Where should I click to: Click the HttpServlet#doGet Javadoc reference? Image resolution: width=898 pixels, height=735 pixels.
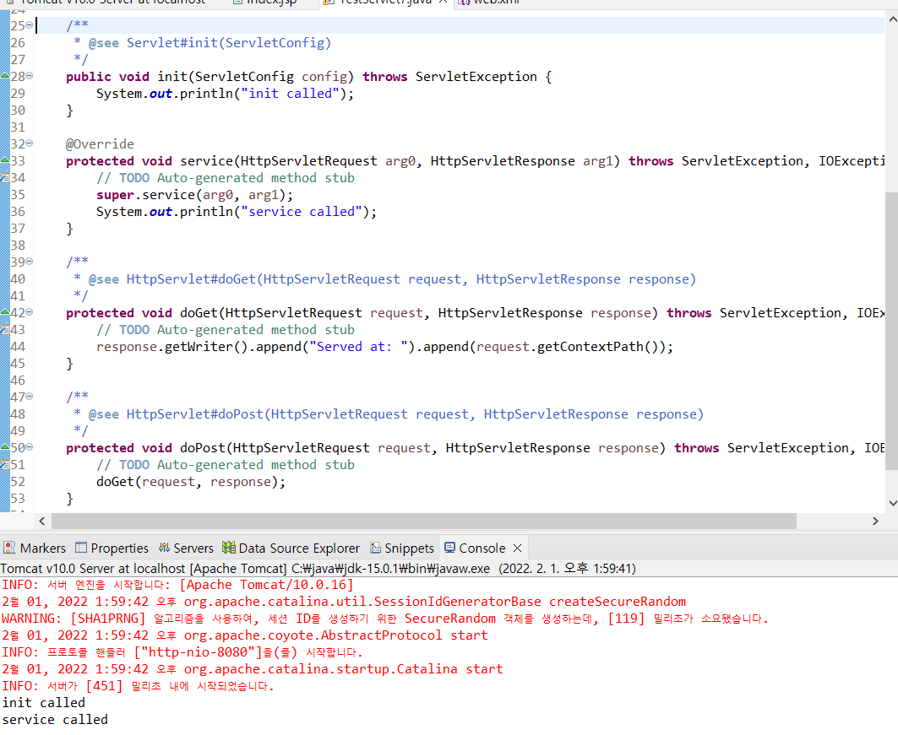click(x=411, y=279)
